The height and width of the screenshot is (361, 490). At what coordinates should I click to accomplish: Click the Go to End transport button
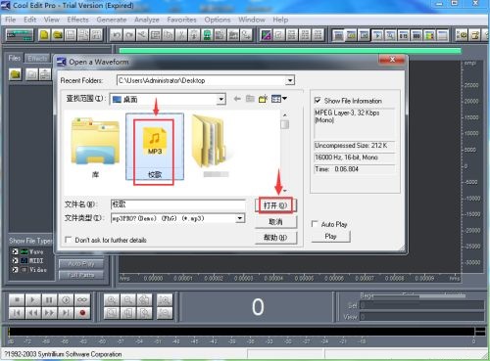tap(66, 313)
